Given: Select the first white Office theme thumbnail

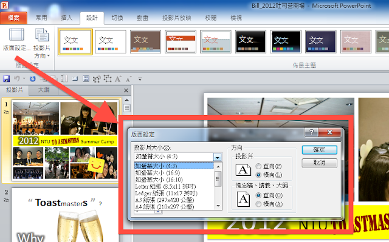Looking at the screenshot, I should [75, 42].
